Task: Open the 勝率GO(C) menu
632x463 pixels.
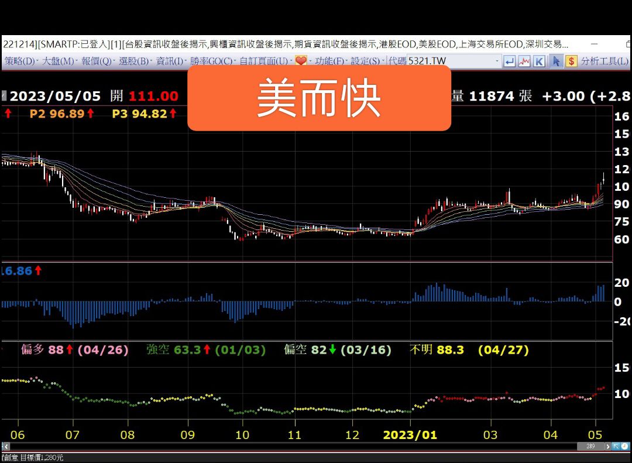Action: [212, 60]
